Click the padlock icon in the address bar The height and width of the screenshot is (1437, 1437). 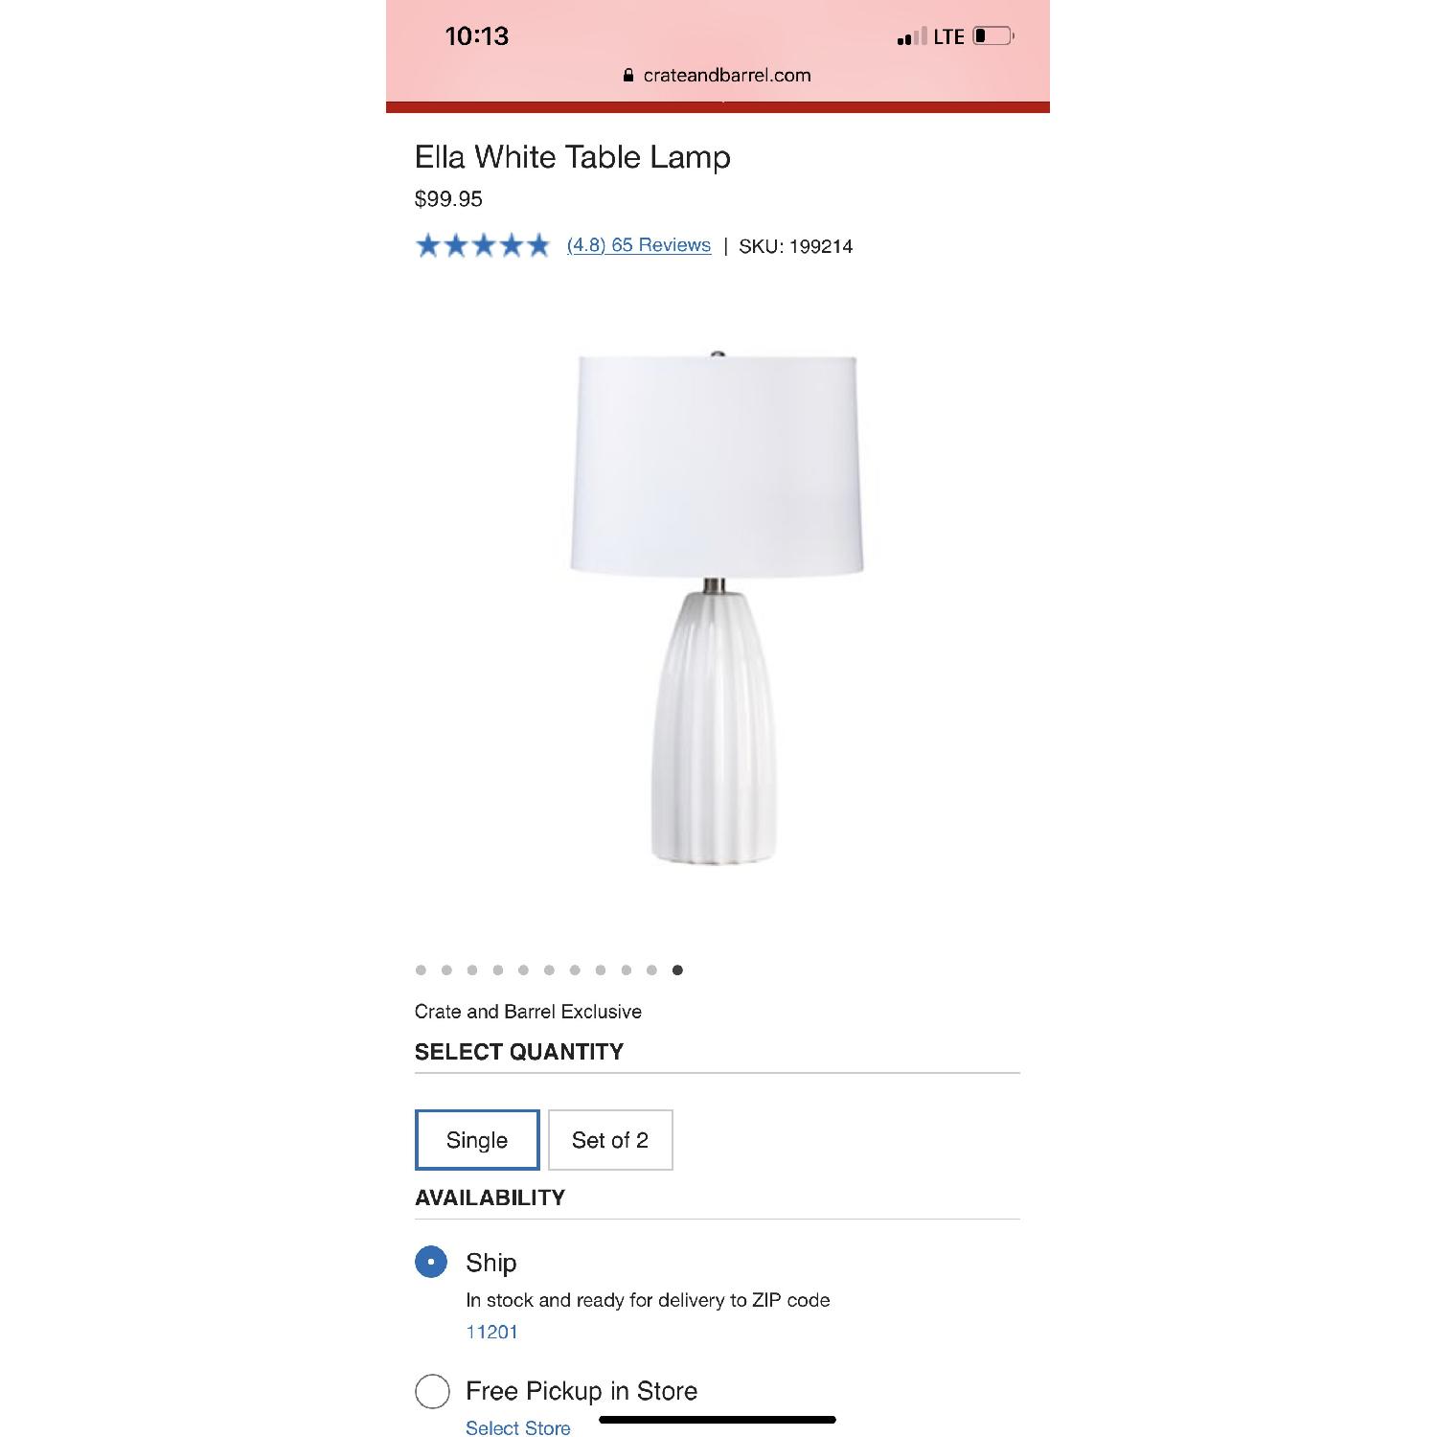[x=628, y=75]
